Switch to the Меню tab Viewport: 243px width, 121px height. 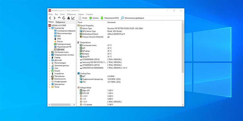pos(51,22)
